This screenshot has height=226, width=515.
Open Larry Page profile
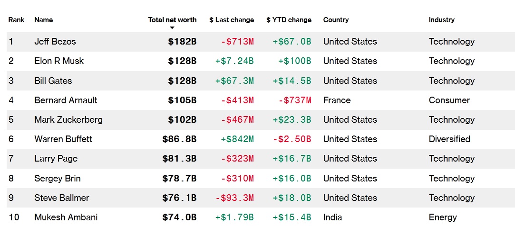pyautogui.click(x=56, y=159)
